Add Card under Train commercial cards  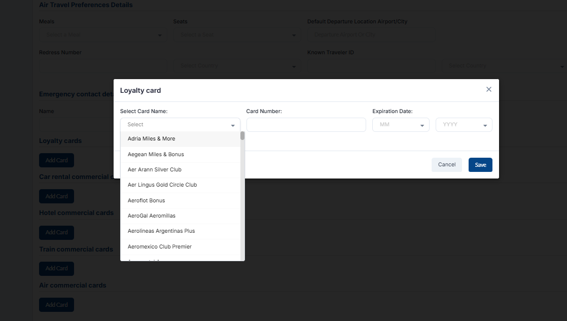tap(56, 269)
